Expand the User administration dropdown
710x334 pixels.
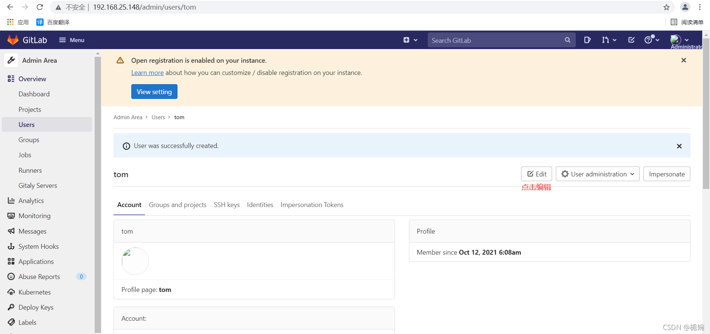point(598,174)
